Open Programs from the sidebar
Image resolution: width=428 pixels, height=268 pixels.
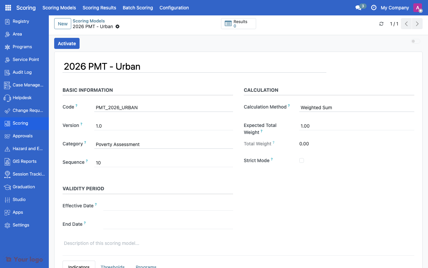24,47
